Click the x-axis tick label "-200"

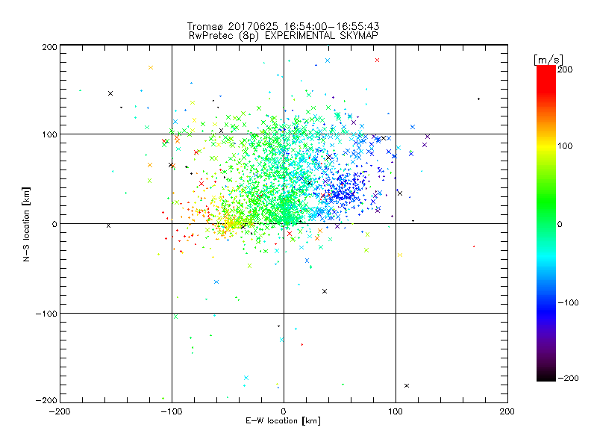coord(60,411)
